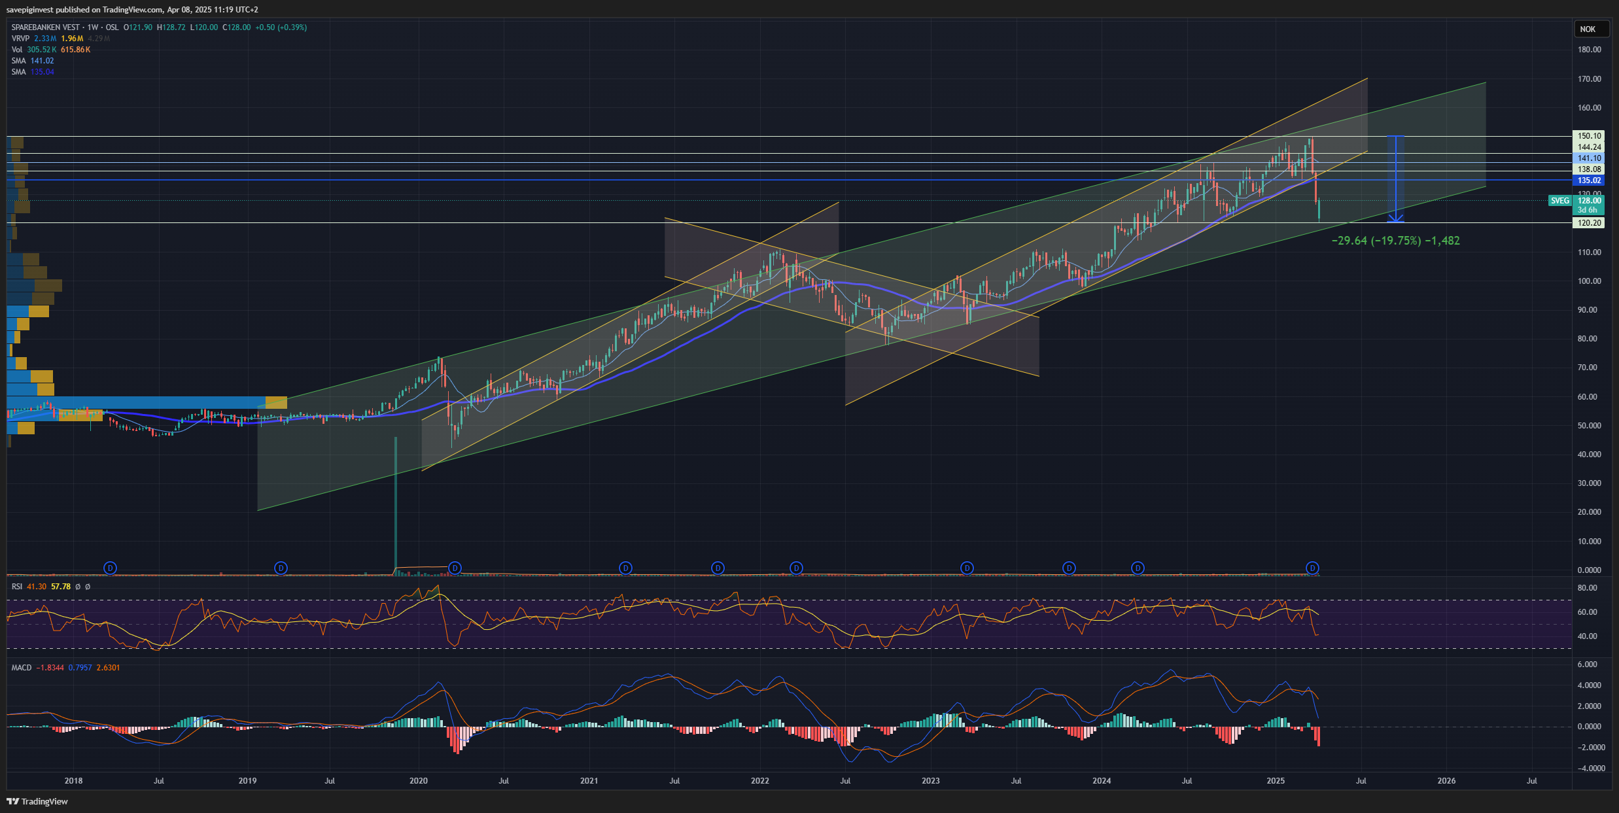This screenshot has width=1619, height=813.
Task: Select the dividend marker in spring 2023
Action: [x=967, y=568]
